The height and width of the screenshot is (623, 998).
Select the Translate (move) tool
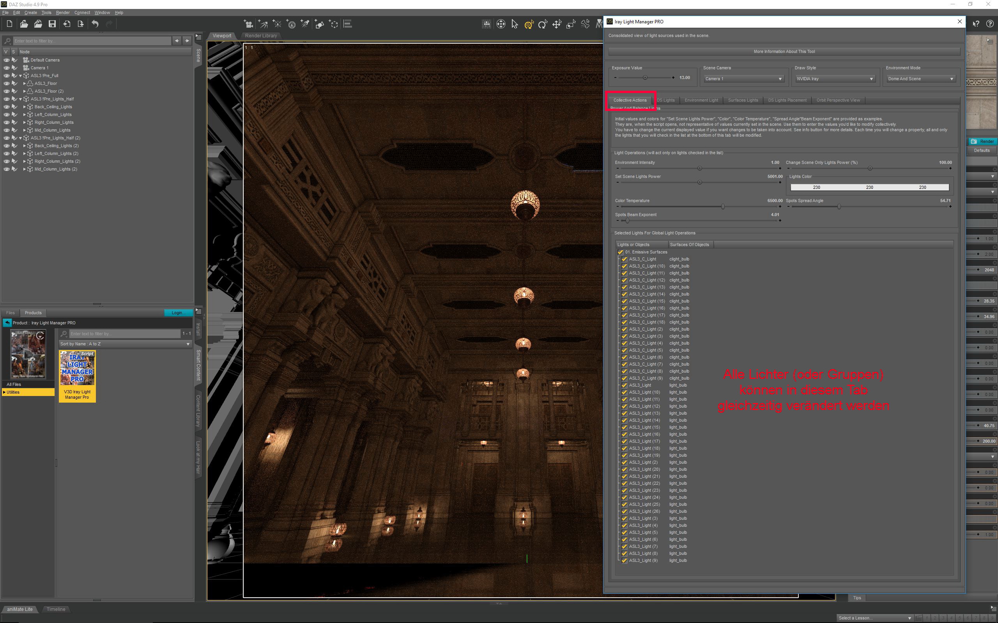(x=557, y=24)
